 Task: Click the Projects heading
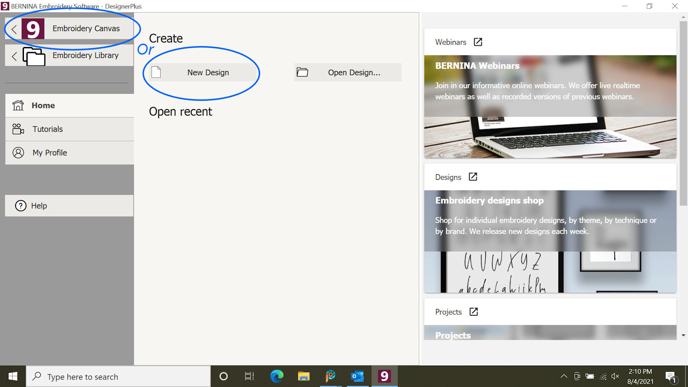(x=448, y=312)
